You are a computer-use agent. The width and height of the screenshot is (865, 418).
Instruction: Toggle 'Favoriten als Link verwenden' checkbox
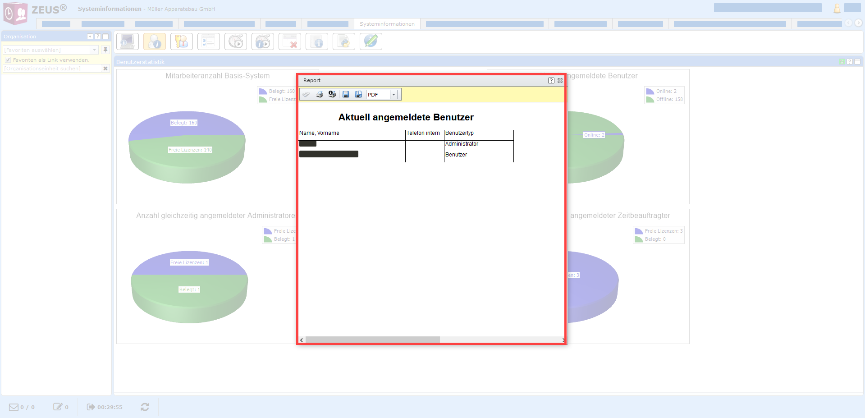[x=8, y=60]
